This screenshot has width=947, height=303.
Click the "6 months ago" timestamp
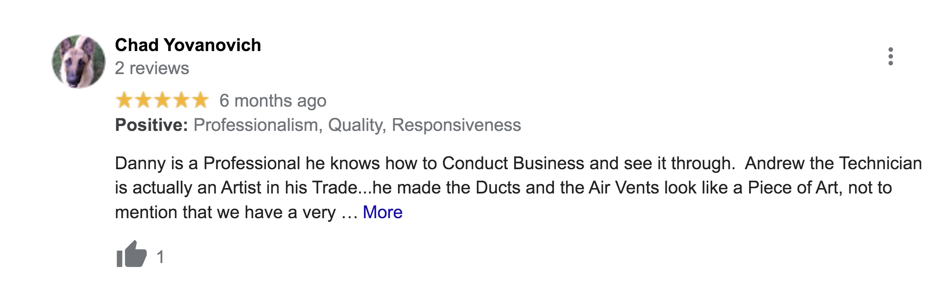273,101
